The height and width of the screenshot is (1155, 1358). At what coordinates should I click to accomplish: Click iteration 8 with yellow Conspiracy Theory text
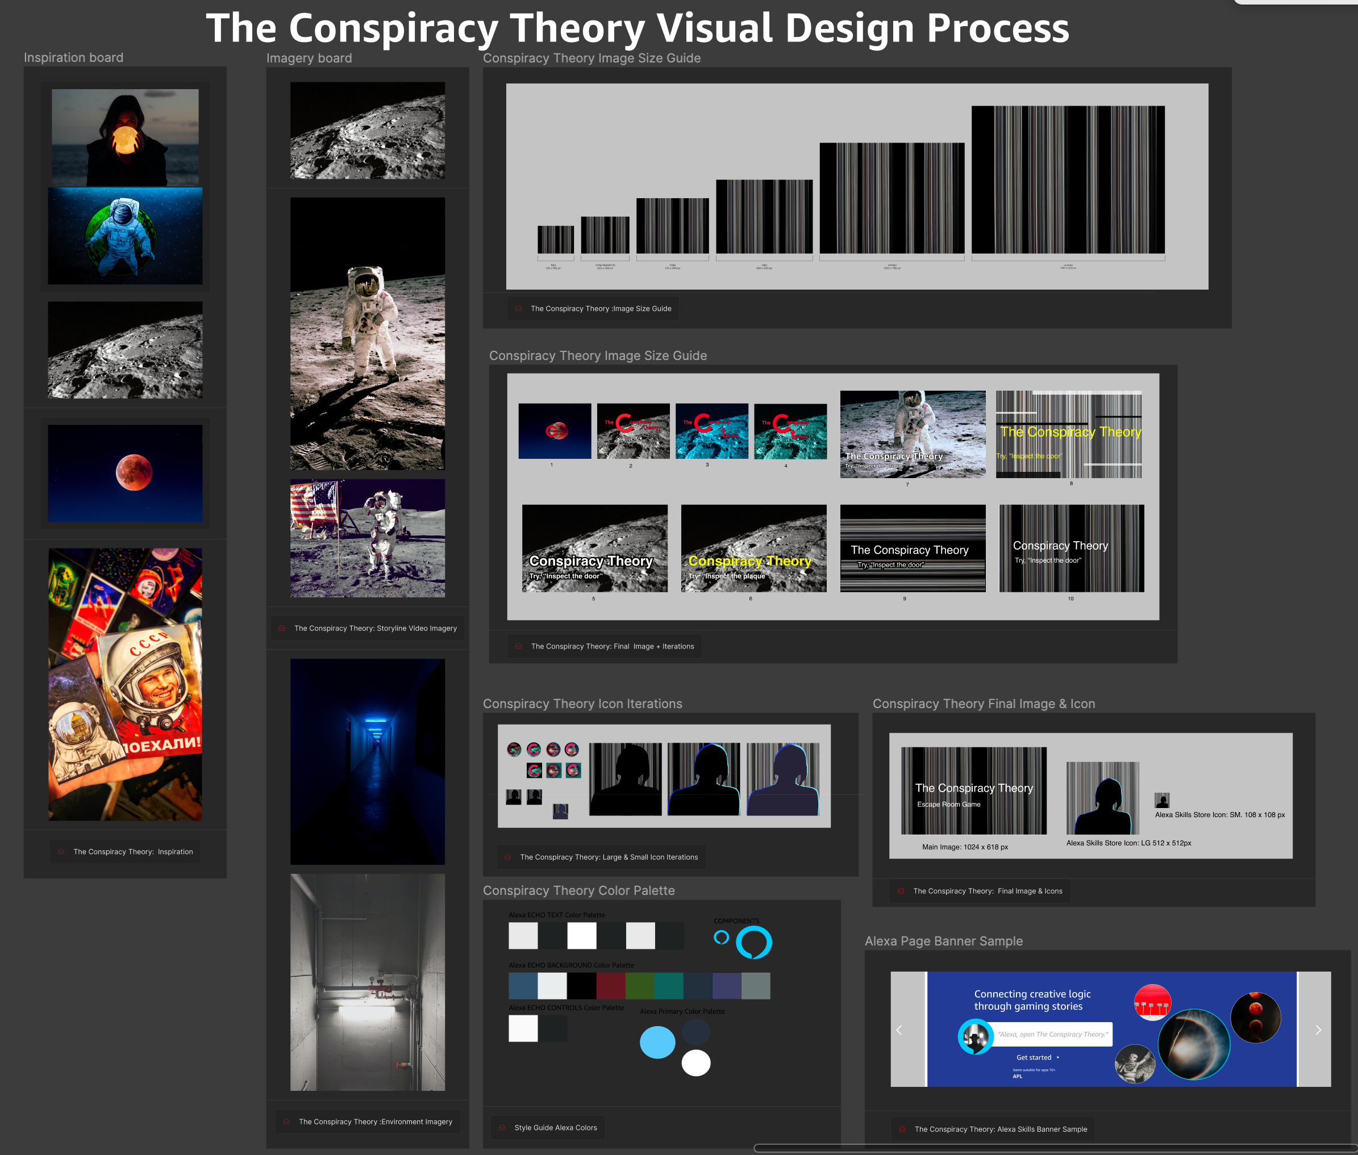coord(1068,434)
